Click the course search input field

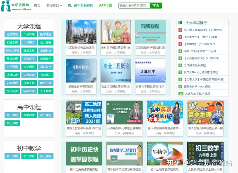coord(134,6)
